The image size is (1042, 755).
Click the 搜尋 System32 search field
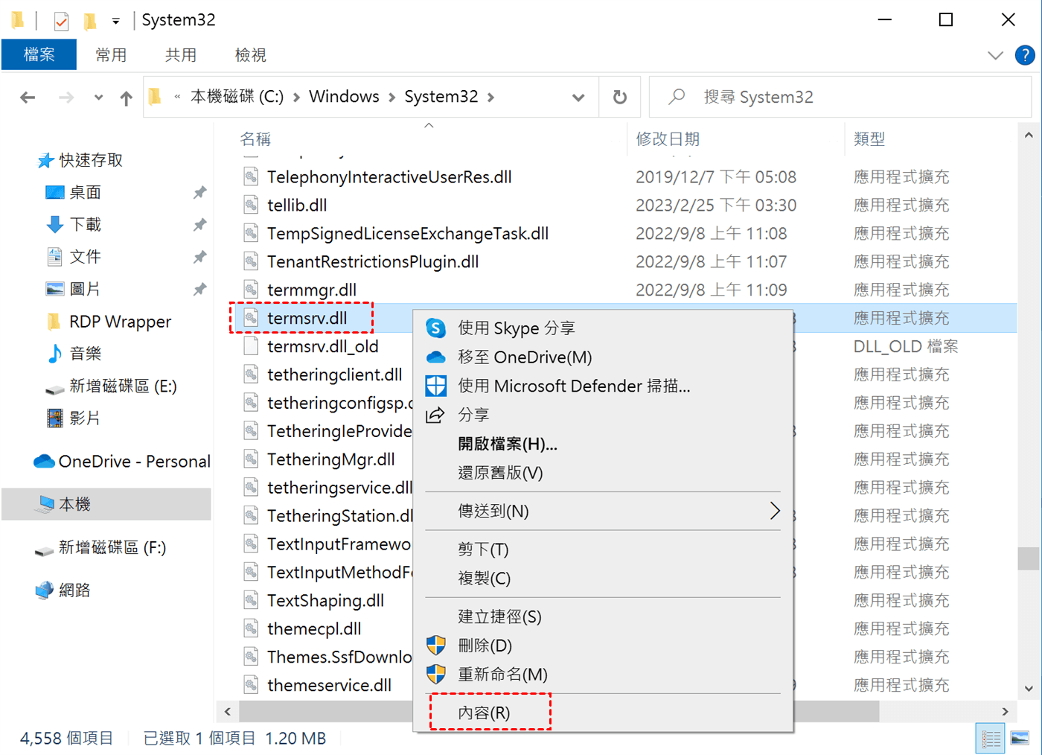840,97
